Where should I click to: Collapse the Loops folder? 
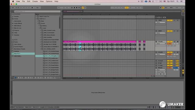click(39, 28)
